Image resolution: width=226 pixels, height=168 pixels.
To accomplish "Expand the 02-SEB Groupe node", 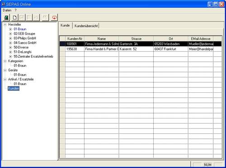I will click(10, 34).
